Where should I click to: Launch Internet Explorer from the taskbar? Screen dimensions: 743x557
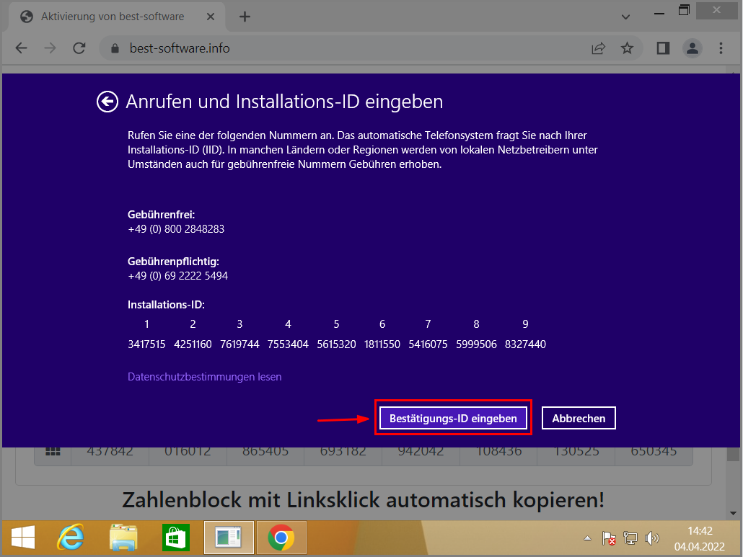[71, 538]
